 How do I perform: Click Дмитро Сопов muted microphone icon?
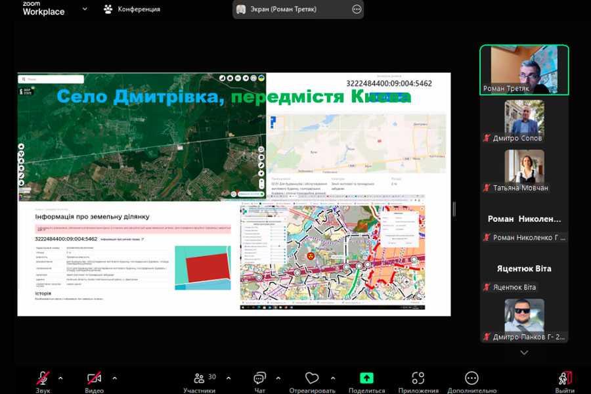487,138
